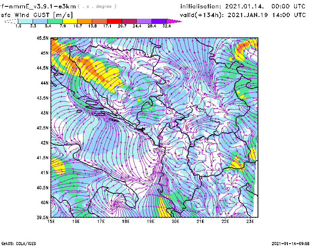
Task: Click the "19E" longitude label
Action: 151,222
